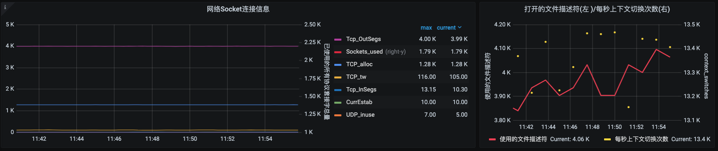Screen dimensions: 718x151
Task: Select the Tcp_InSegs legend entry
Action: (x=361, y=89)
